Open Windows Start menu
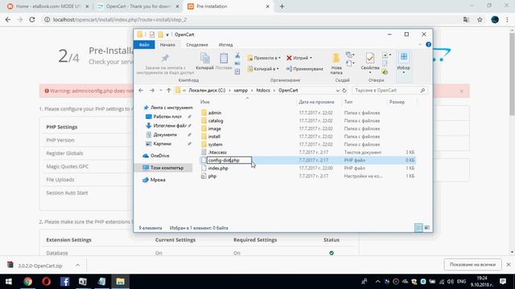The image size is (515, 289). (x=9, y=282)
